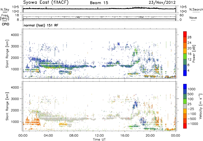Pick the red bottom Velocity colorbar segment

[x=185, y=126]
